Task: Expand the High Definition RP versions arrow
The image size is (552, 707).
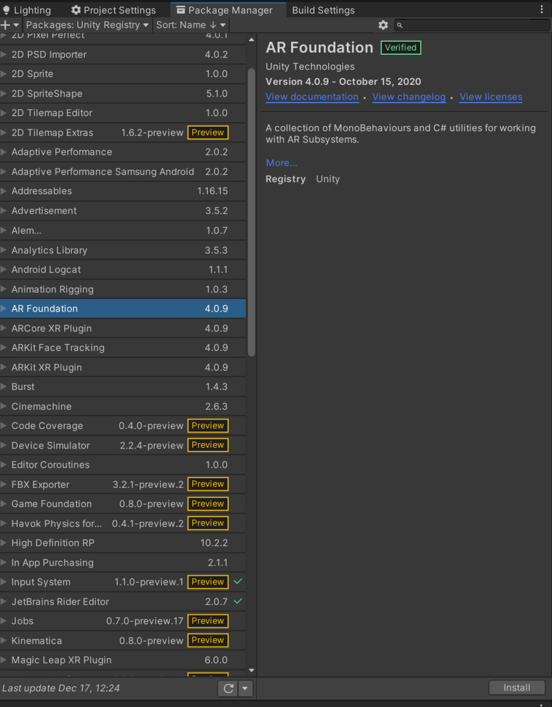Action: coord(4,543)
